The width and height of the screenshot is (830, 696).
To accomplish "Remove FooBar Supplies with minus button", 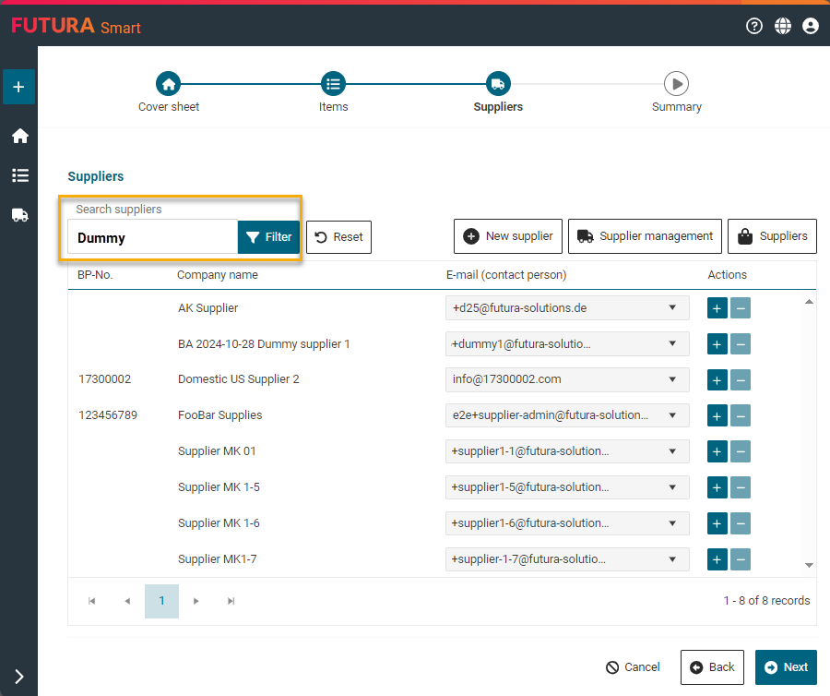I will pos(741,415).
